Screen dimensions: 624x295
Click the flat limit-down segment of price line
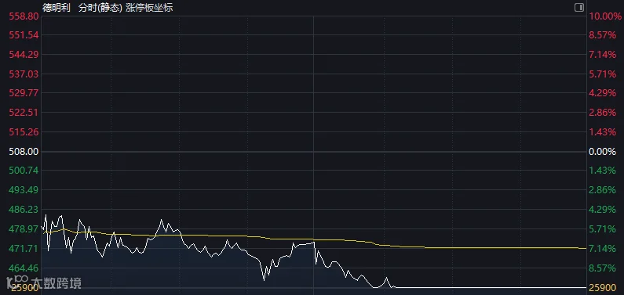point(490,287)
